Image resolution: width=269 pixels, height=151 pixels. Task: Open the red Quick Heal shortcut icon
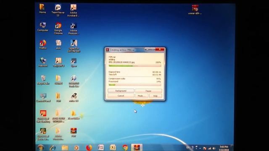point(43,117)
